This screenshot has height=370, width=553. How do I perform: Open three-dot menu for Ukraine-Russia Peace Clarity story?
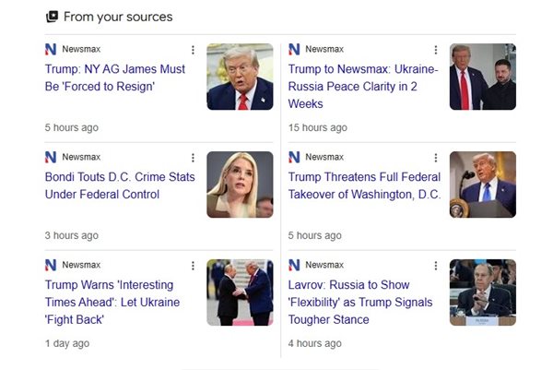(x=436, y=50)
